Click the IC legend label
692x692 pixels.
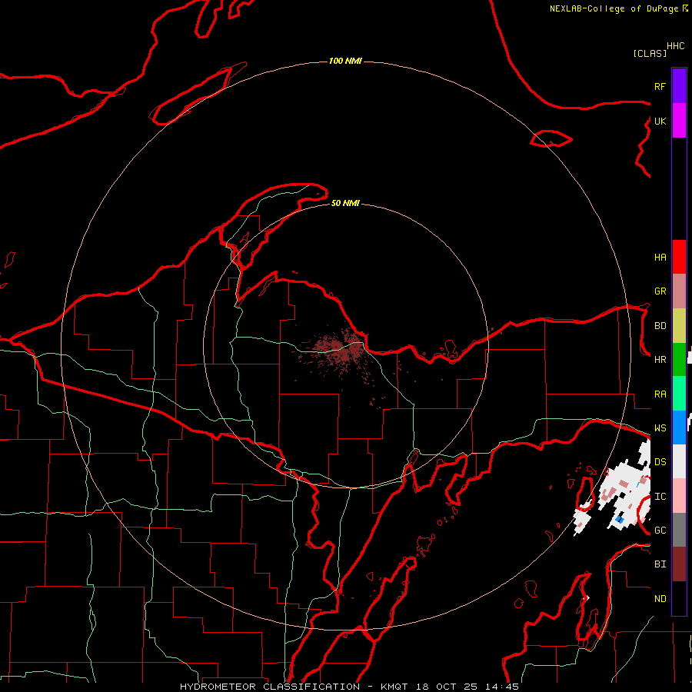(x=660, y=496)
